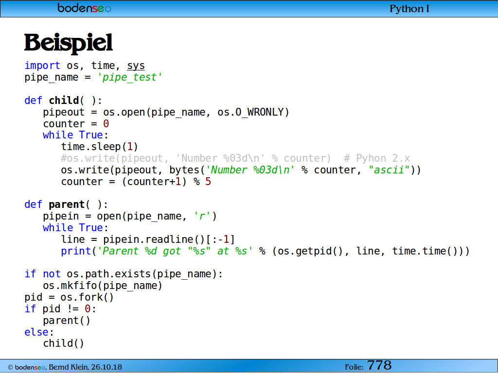Click 'os.getpid()' in the print statement
This screenshot has width=498, height=373.
[x=310, y=251]
